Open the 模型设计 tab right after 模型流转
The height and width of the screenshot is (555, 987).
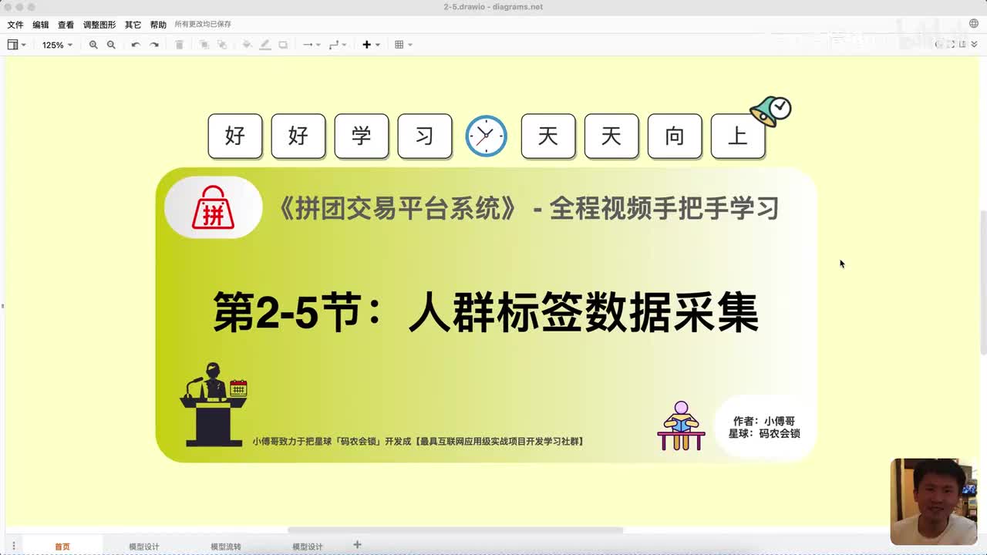point(308,547)
